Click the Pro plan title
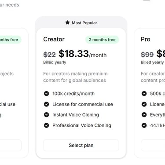165x165 pixels. click(146, 39)
